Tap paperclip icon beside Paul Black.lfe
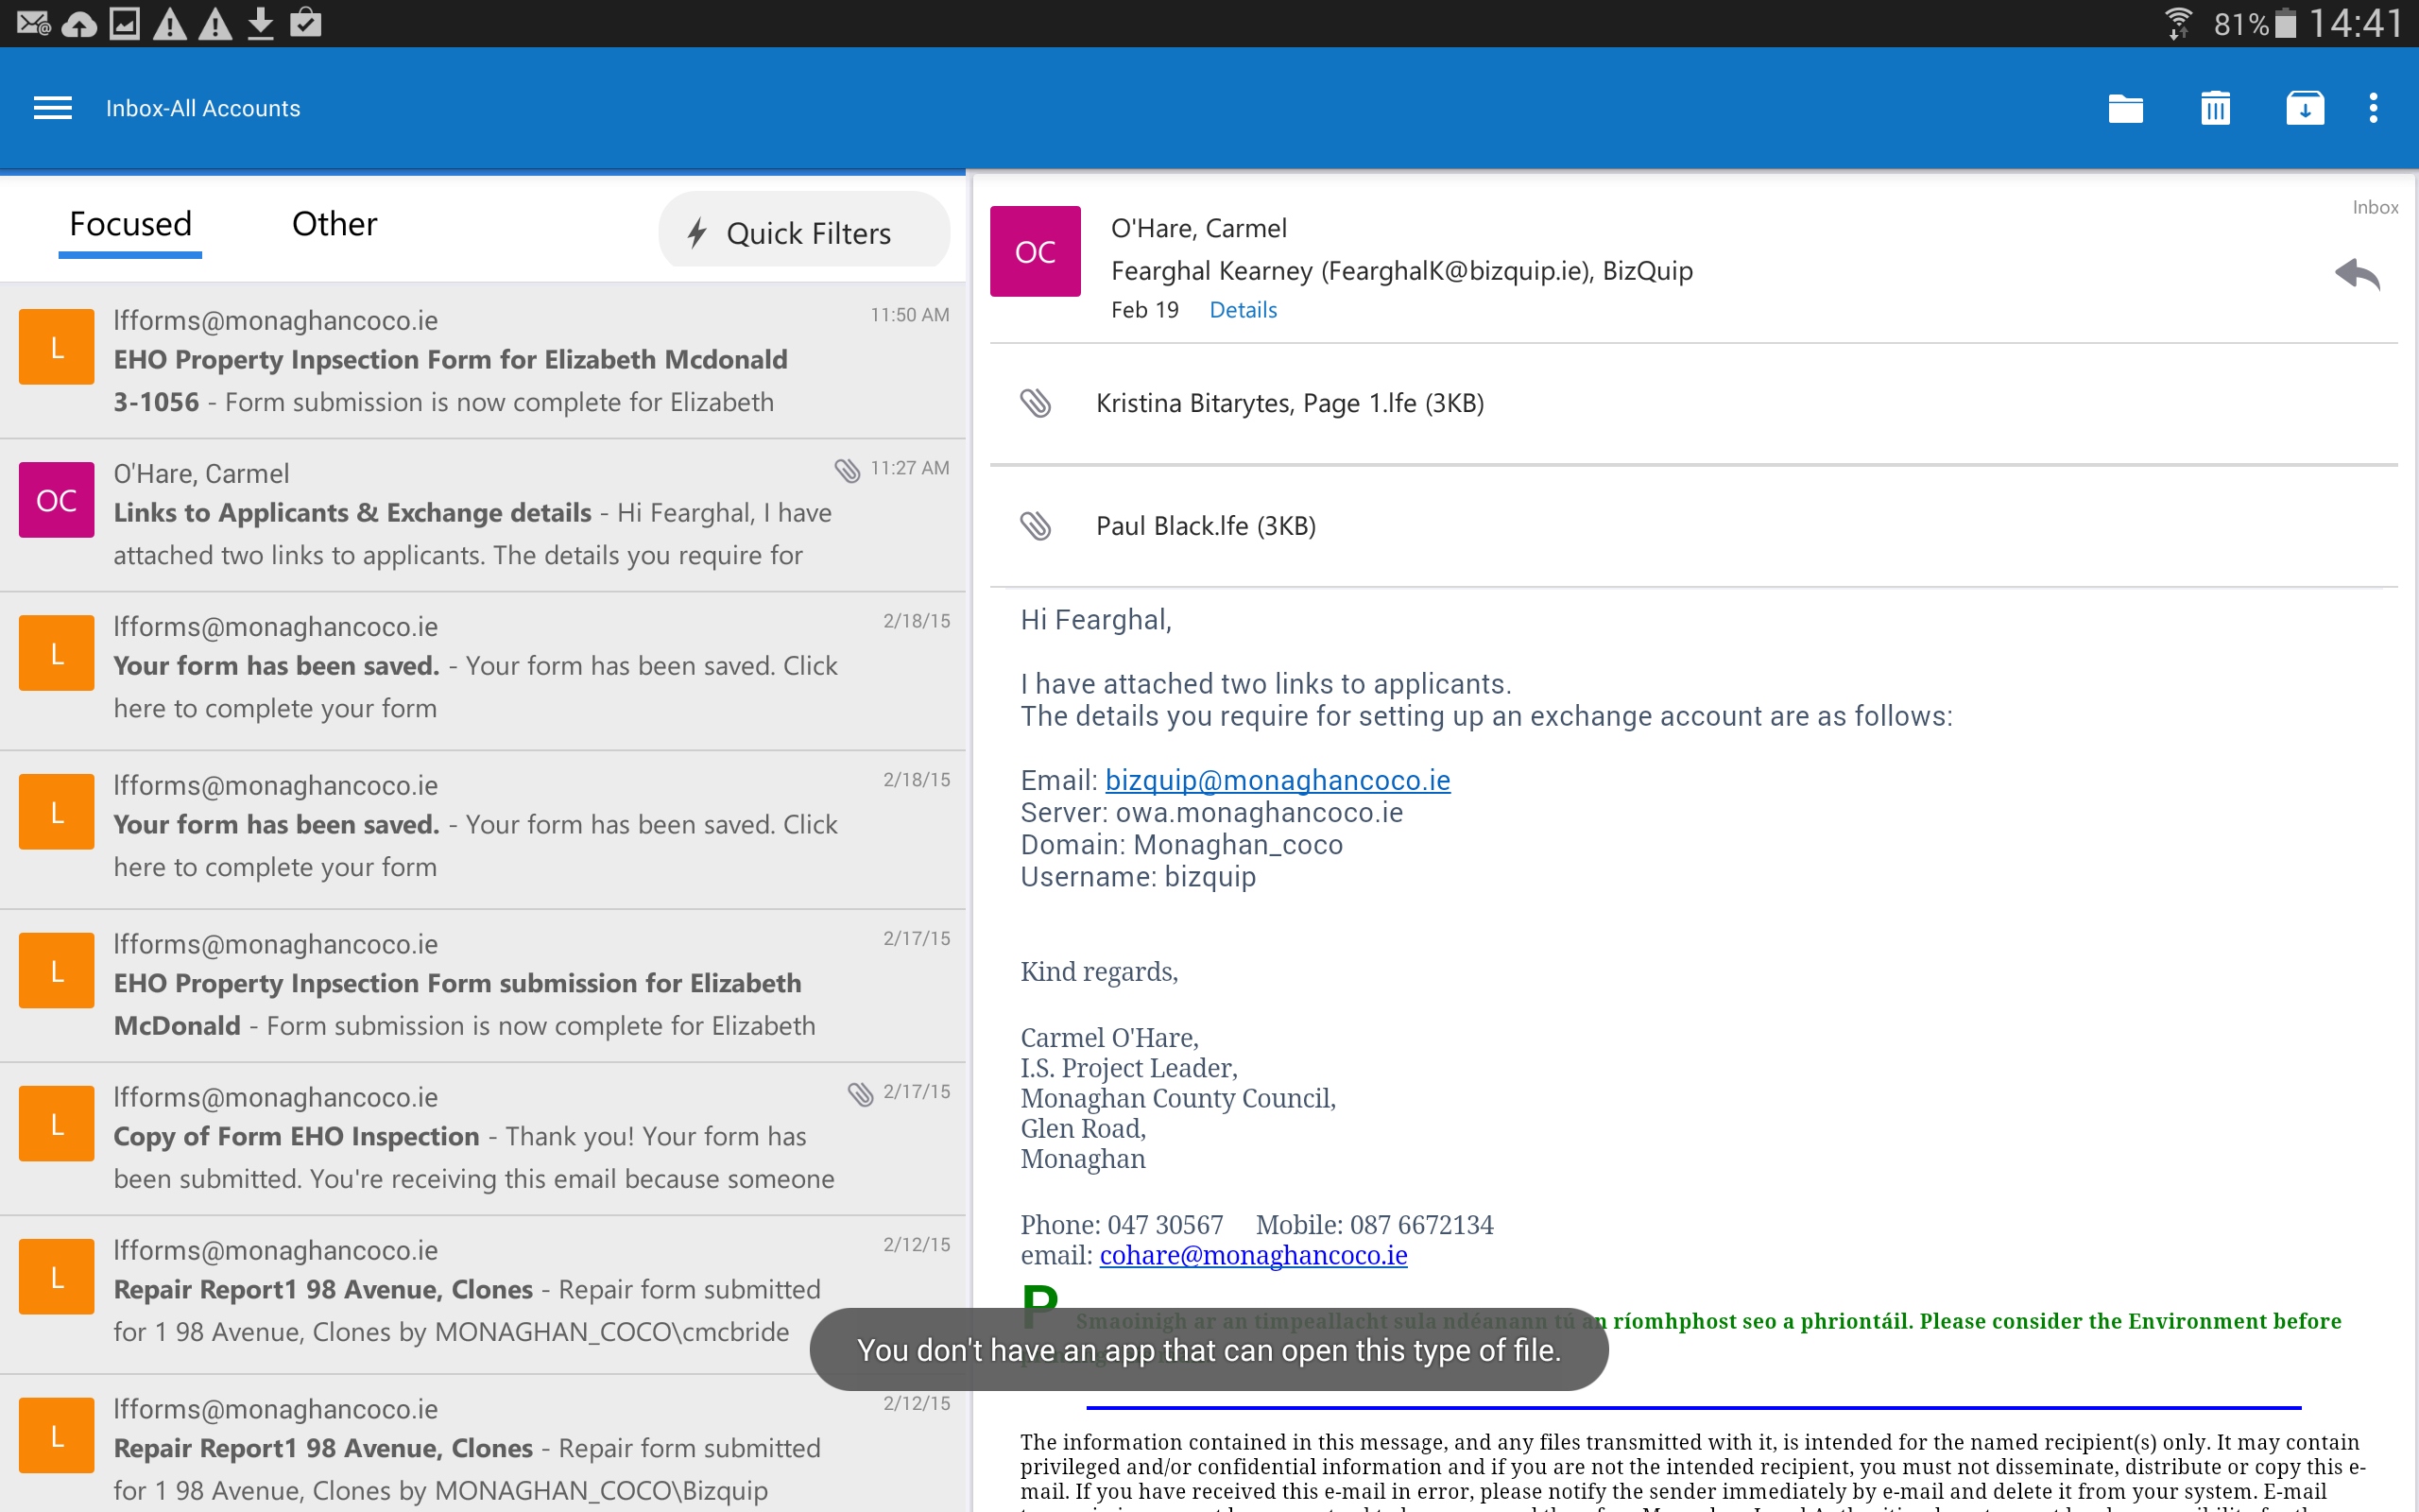2419x1512 pixels. pos(1036,526)
